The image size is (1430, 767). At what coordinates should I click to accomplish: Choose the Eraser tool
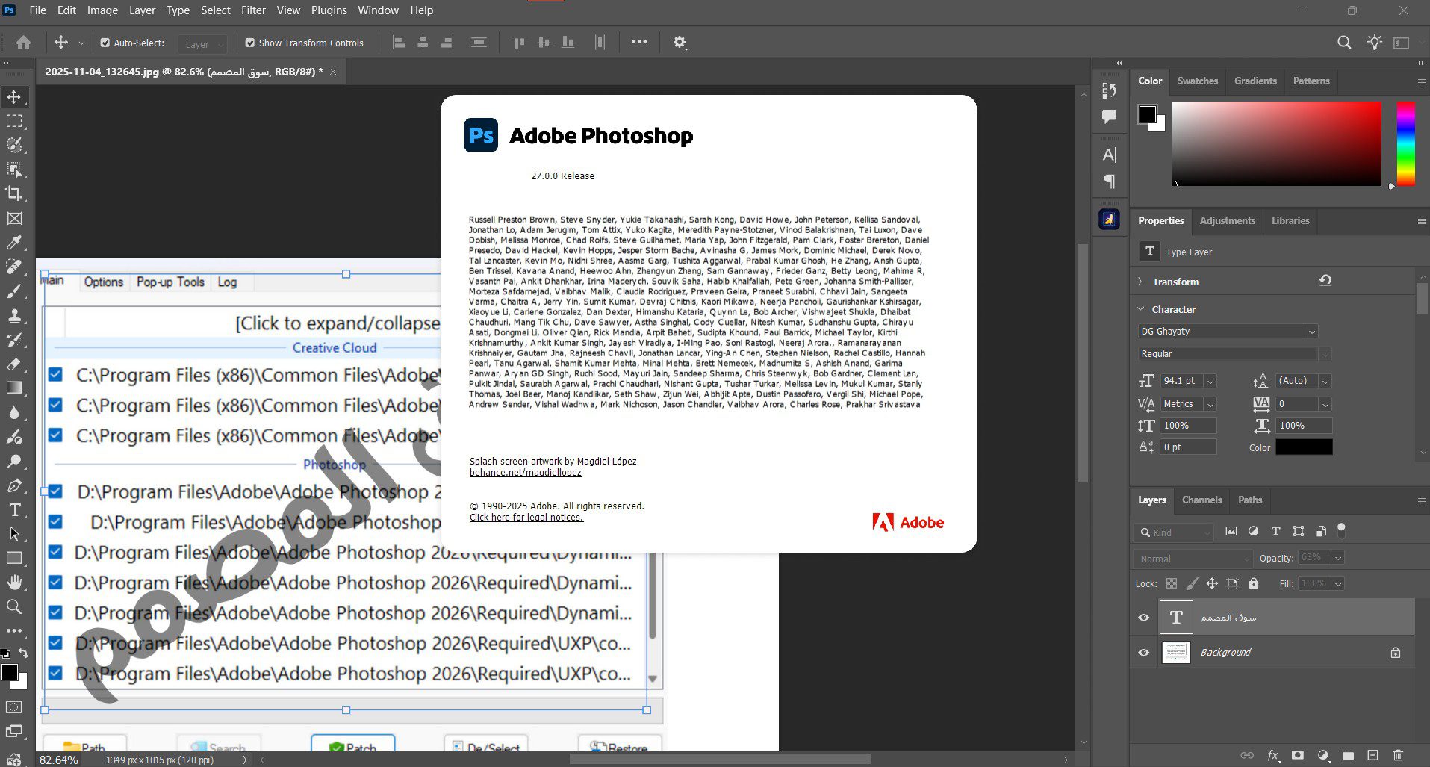[14, 364]
